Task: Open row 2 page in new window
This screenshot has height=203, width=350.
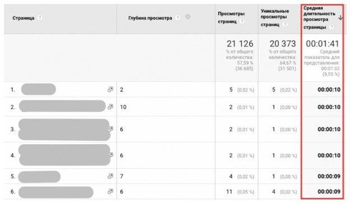Action: click(x=110, y=107)
